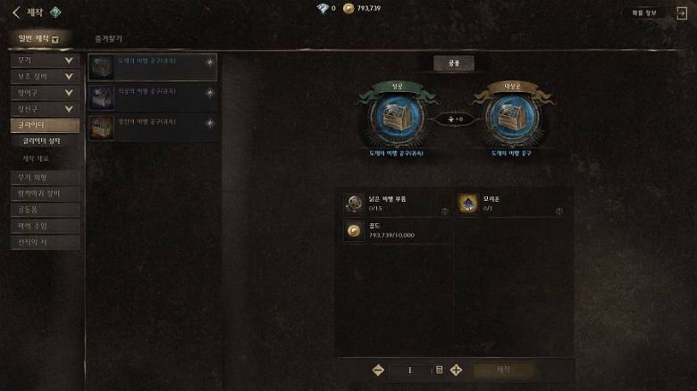Increase craft quantity with plus button
The height and width of the screenshot is (391, 697).
[x=456, y=370]
